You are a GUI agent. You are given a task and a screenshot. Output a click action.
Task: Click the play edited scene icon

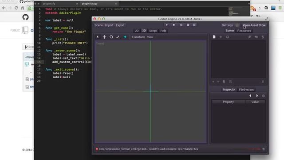tap(181, 25)
